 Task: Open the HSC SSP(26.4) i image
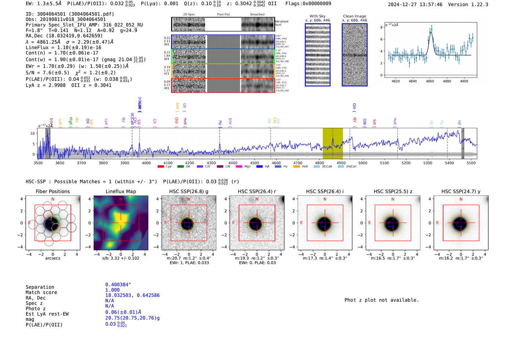point(325,223)
